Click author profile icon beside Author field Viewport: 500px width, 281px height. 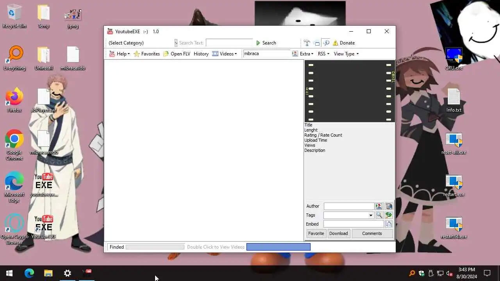379,206
